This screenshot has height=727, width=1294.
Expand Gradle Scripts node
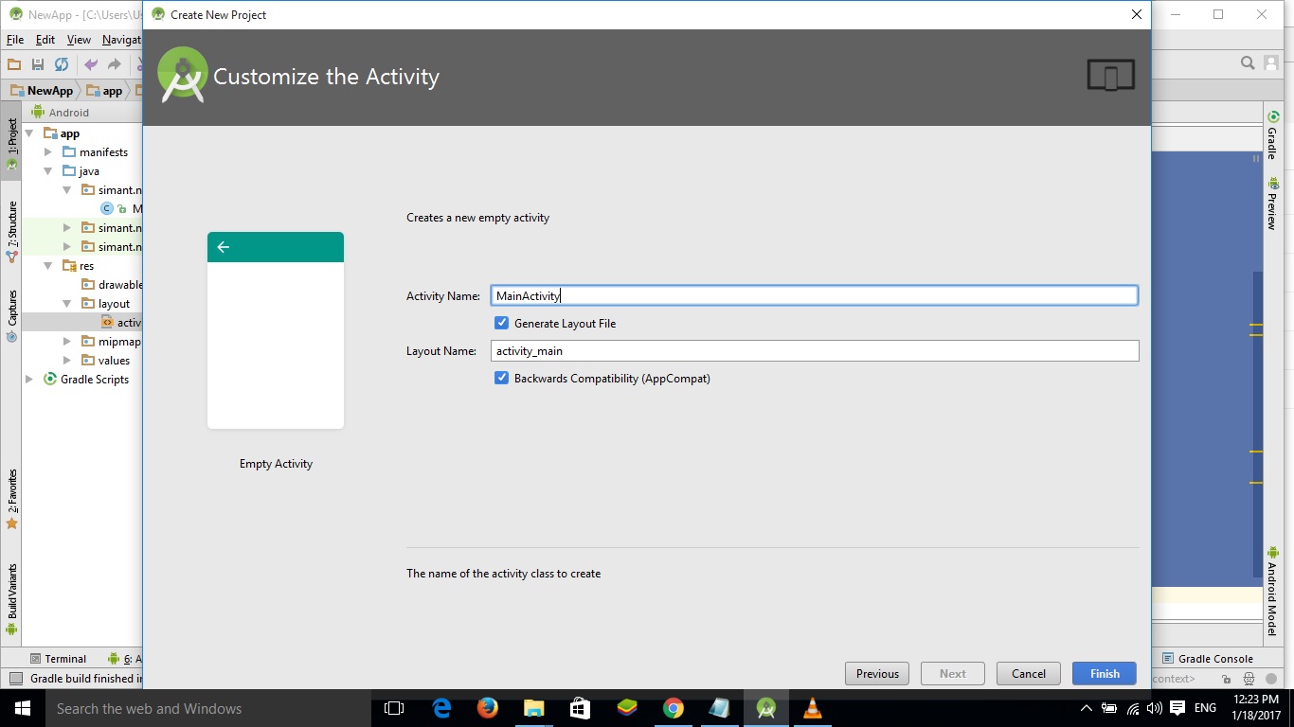point(27,379)
